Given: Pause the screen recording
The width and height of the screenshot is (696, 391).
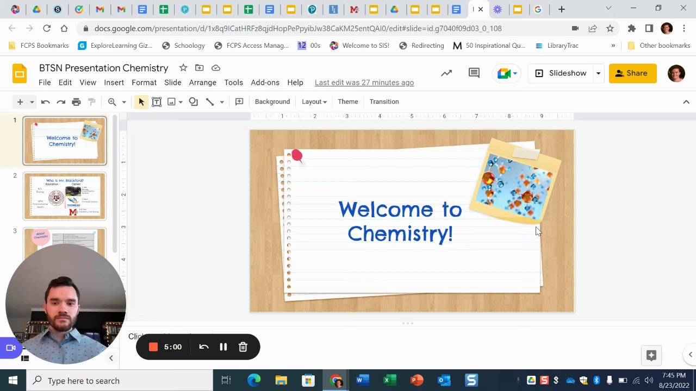Looking at the screenshot, I should coord(223,347).
